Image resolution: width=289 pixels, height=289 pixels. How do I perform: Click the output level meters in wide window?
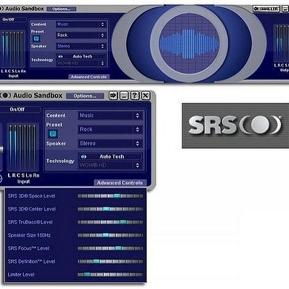tap(282, 43)
